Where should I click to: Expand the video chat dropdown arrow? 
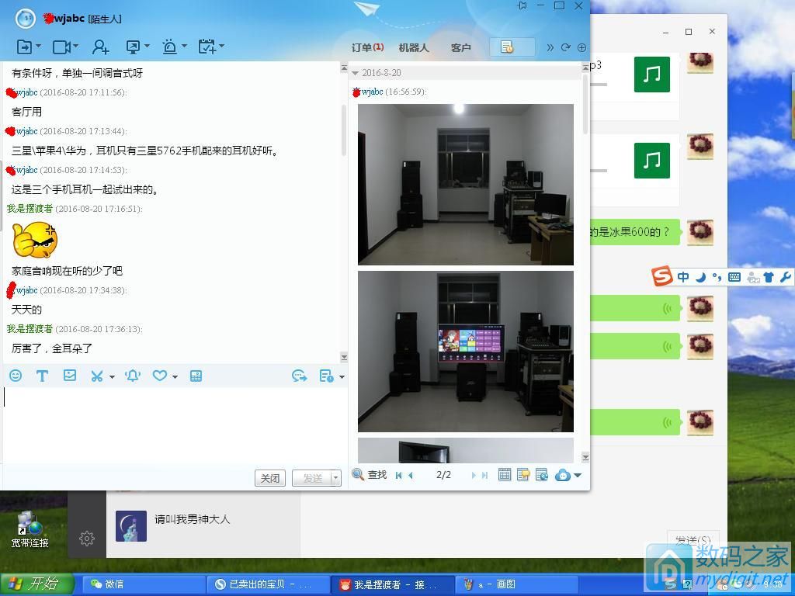tap(76, 46)
